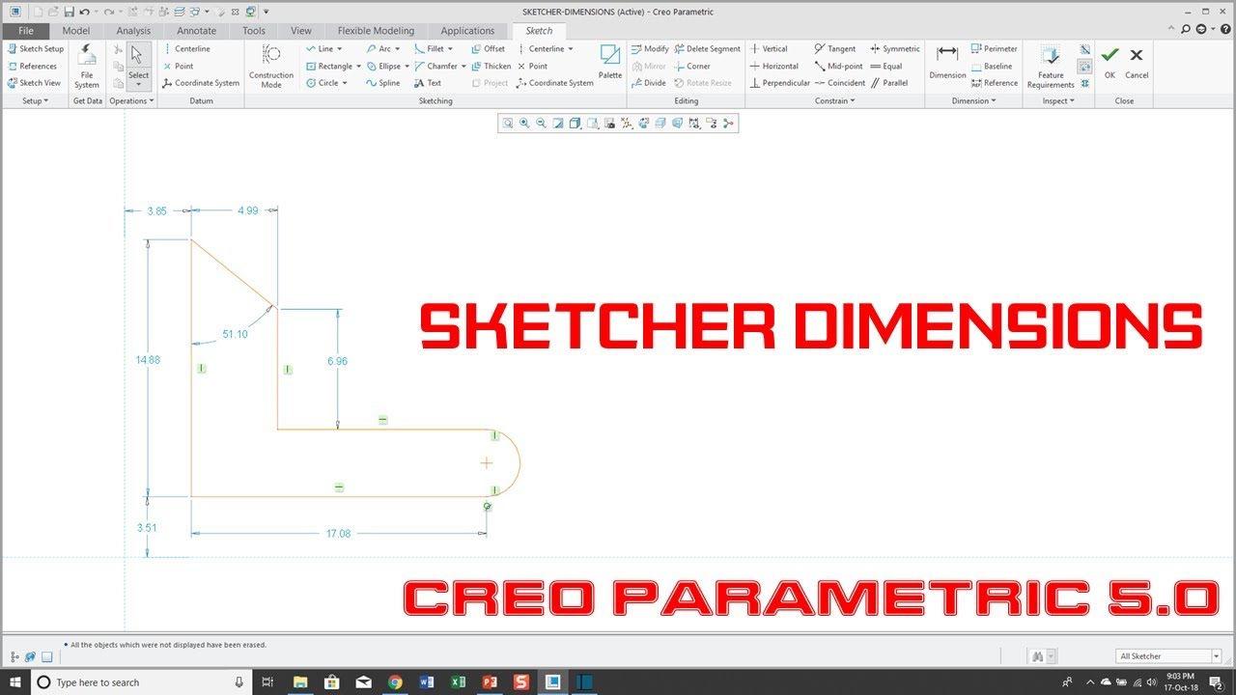Toggle Construction Mode
The width and height of the screenshot is (1236, 695).
[271, 66]
